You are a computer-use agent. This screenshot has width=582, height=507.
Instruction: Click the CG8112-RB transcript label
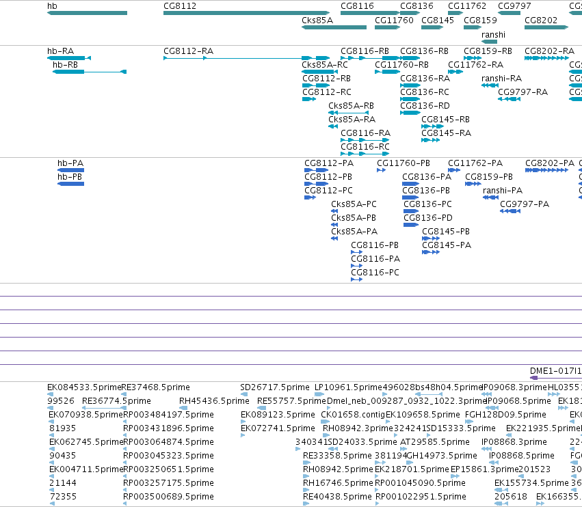[327, 79]
